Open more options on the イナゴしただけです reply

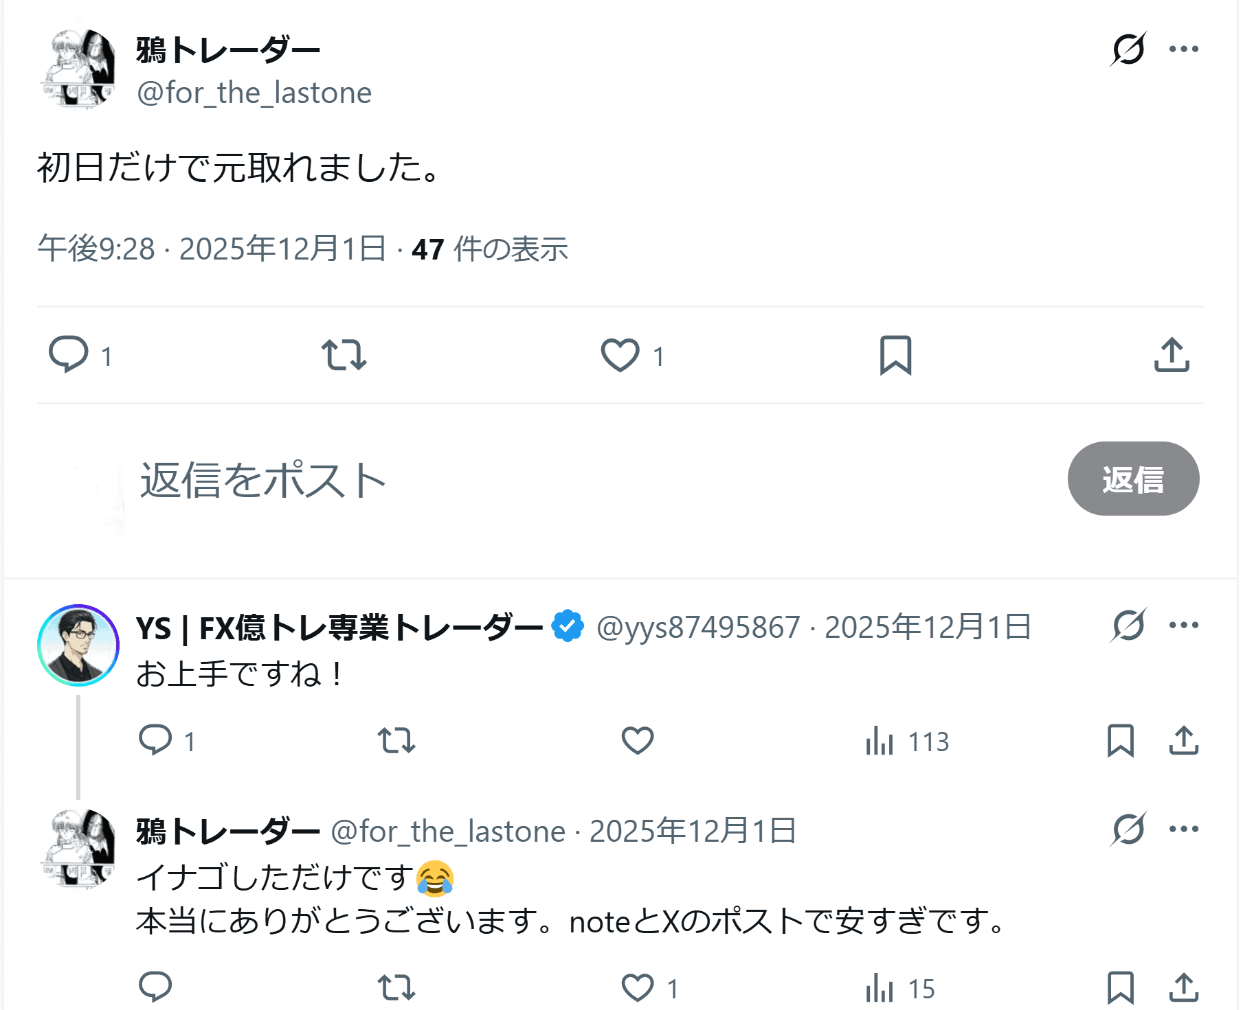(x=1183, y=829)
